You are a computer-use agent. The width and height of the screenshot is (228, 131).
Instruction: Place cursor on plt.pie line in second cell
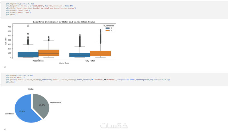coord(88,80)
